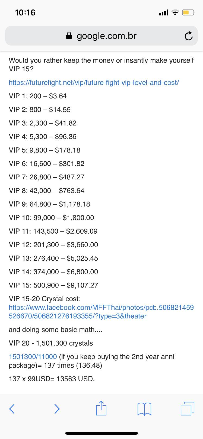Tap the page reload icon
Viewport: 203px width, 439px height.
coord(189,36)
